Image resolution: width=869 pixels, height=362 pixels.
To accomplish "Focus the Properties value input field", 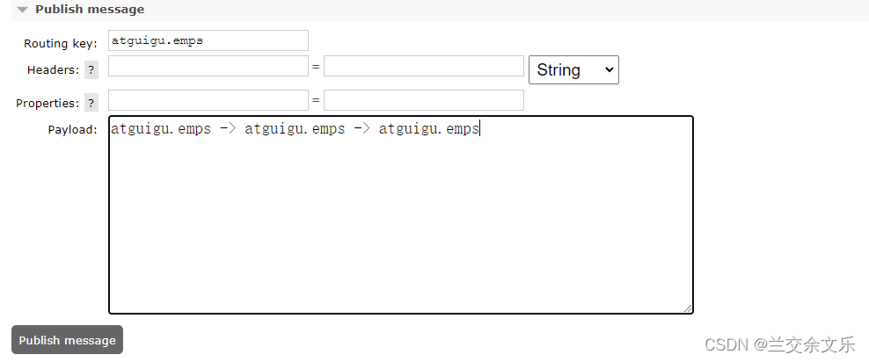I will click(424, 100).
